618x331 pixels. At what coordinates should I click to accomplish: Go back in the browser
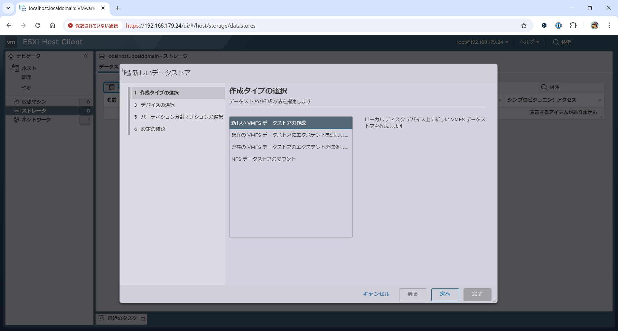9,25
